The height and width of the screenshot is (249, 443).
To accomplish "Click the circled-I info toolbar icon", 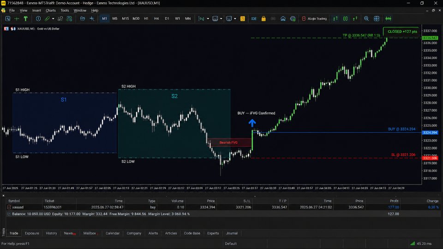I will click(x=38, y=18).
